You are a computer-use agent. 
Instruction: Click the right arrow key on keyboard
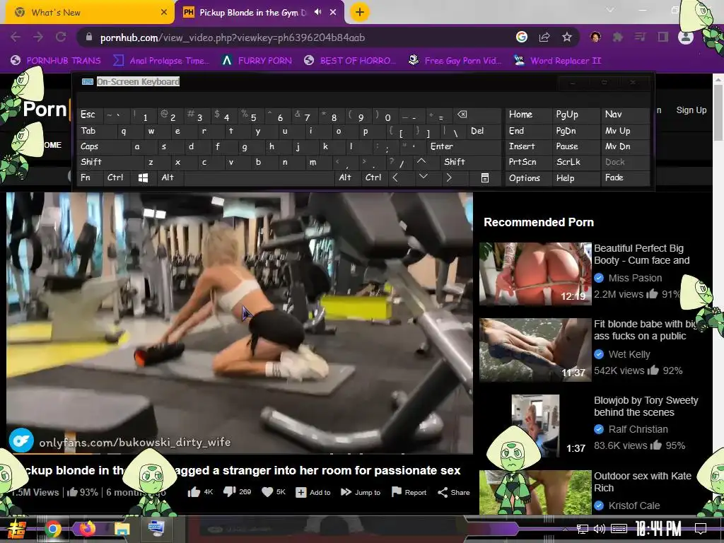click(x=449, y=177)
